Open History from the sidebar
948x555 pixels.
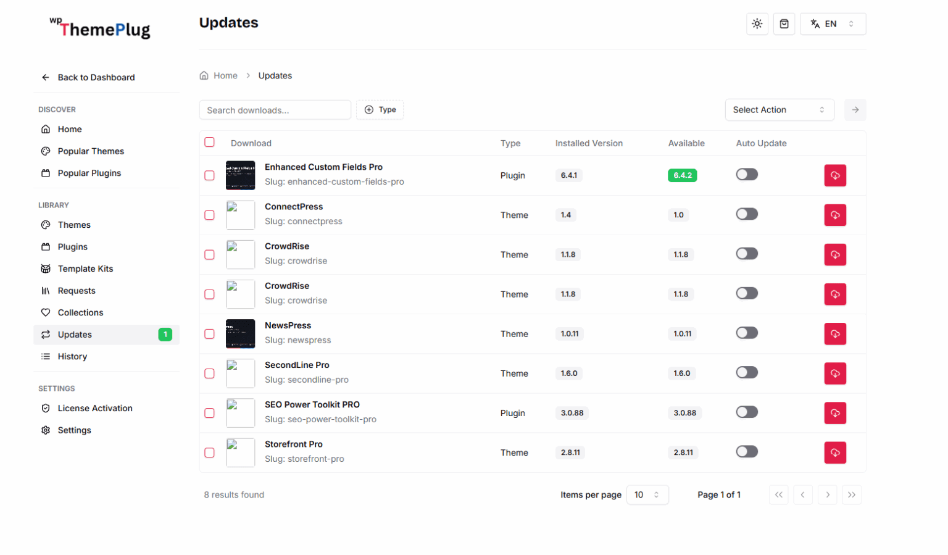72,356
